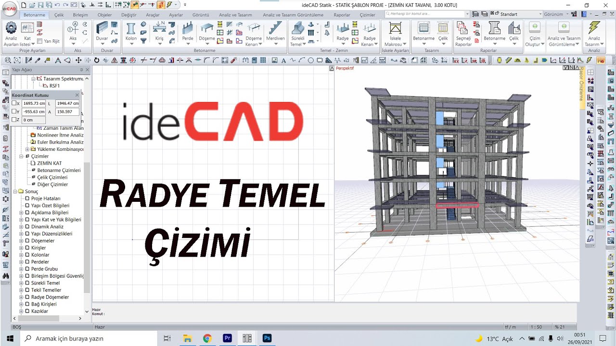Expand the Döşemeler tree node
The width and height of the screenshot is (616, 346).
click(x=21, y=241)
